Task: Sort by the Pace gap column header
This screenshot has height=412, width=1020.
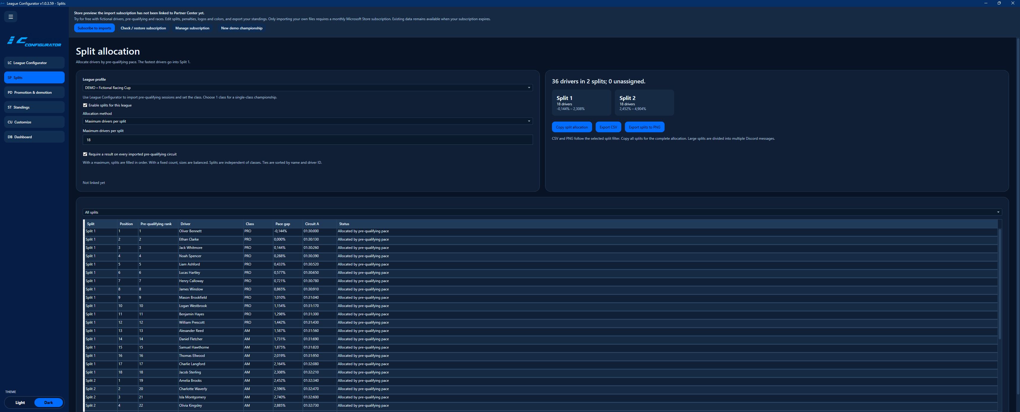Action: 288,224
